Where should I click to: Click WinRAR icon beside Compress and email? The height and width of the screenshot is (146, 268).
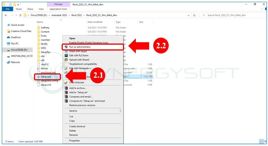click(x=66, y=97)
